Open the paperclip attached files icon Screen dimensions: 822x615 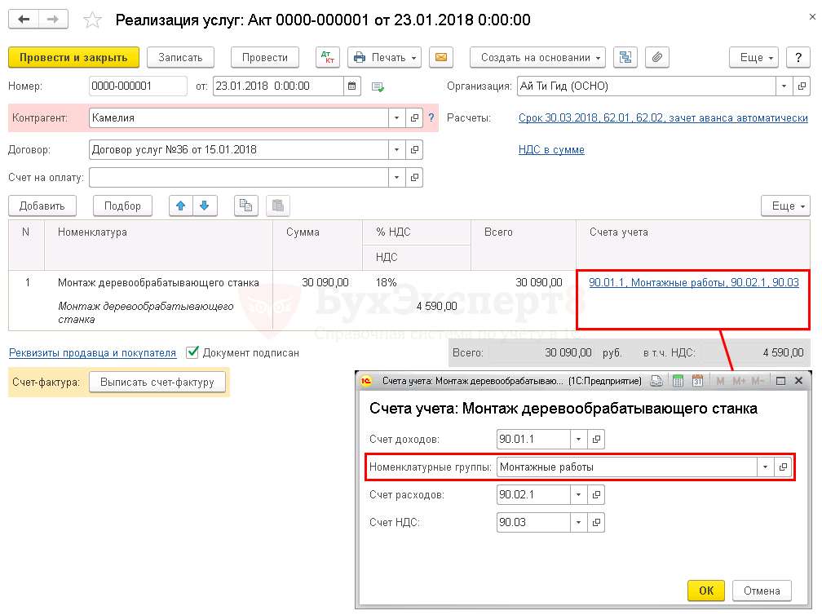(x=656, y=57)
